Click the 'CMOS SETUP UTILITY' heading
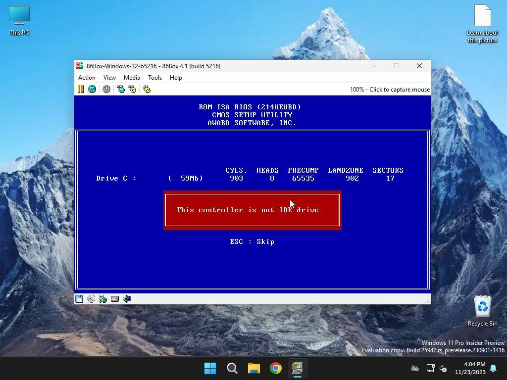Image resolution: width=507 pixels, height=380 pixels. click(252, 115)
